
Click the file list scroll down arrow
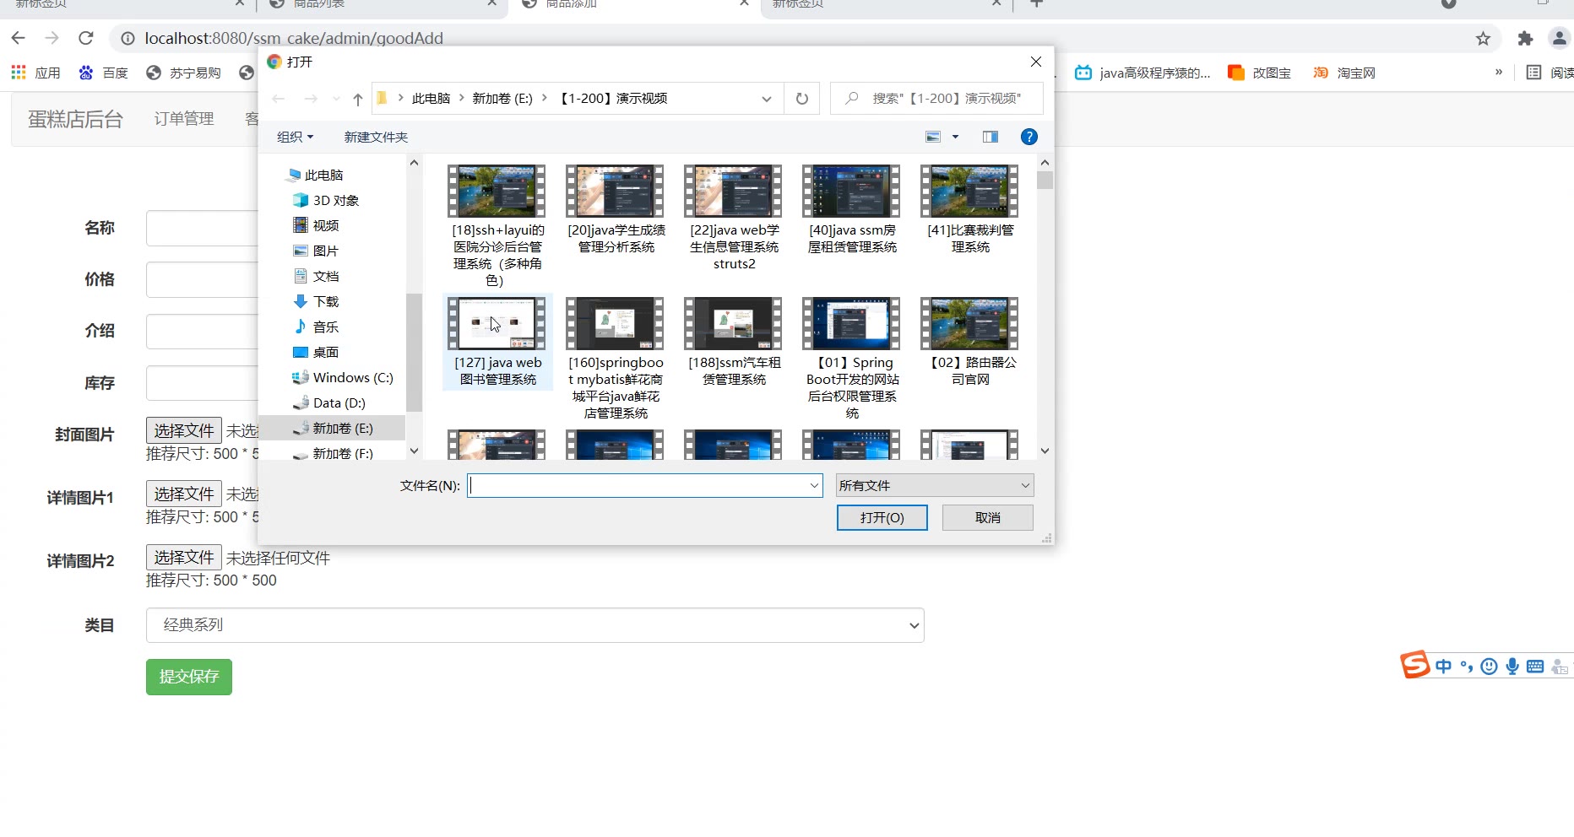(x=1045, y=451)
